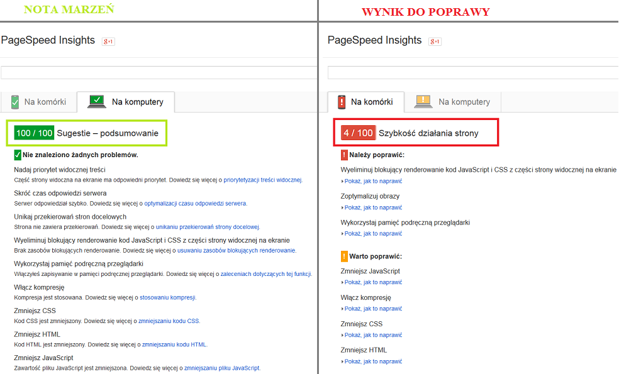The image size is (619, 374).
Task: Click green laptop icon in left panel tab
Action: 97,101
